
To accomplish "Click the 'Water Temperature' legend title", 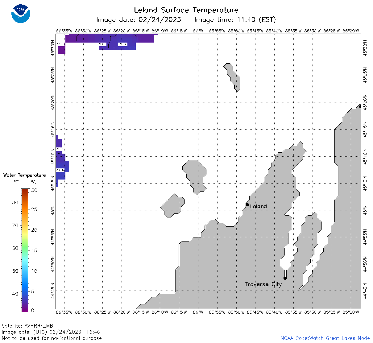I will point(25,175).
